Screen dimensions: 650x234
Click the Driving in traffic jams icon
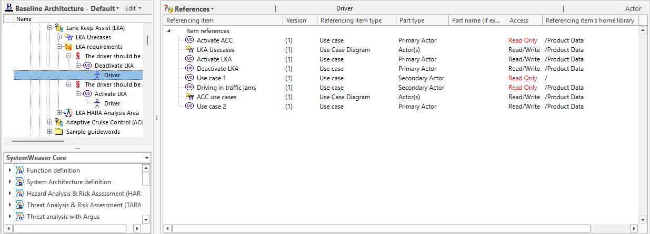(190, 88)
